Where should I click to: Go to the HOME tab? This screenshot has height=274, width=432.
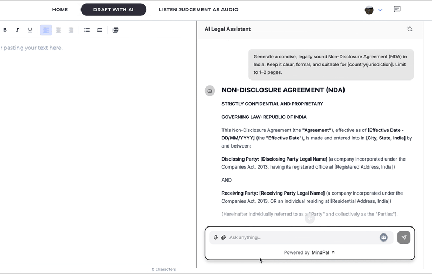click(x=60, y=9)
